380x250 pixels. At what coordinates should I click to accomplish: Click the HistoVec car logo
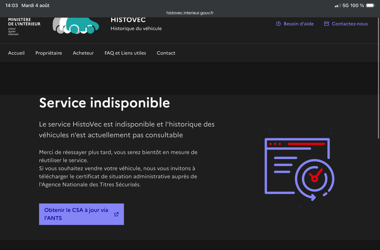(76, 26)
